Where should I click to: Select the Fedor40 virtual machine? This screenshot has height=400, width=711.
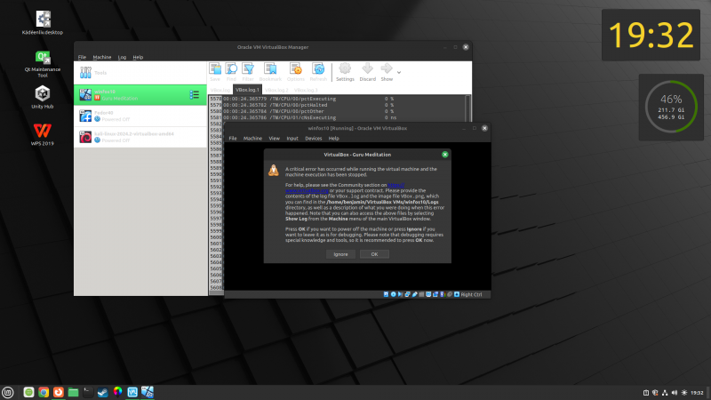(140, 116)
